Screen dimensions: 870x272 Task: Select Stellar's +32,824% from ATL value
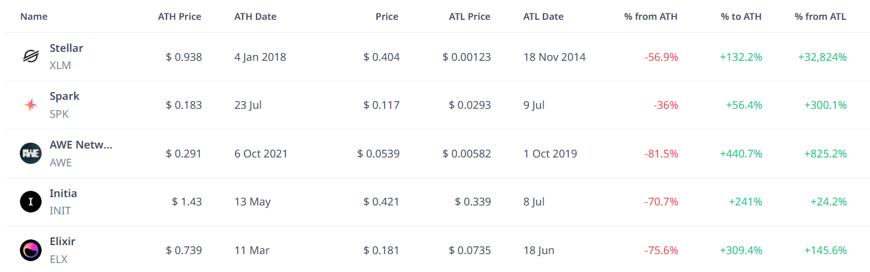pos(823,57)
